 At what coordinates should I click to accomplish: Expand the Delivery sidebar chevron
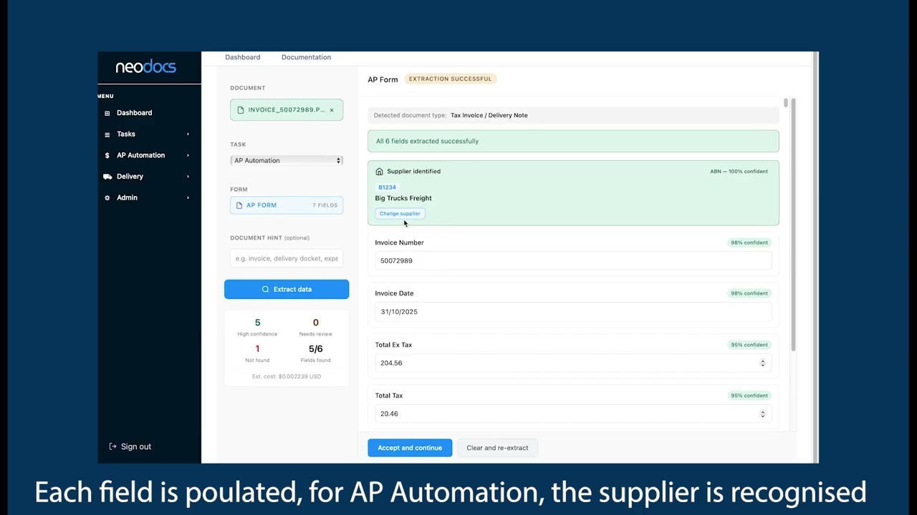pos(188,177)
